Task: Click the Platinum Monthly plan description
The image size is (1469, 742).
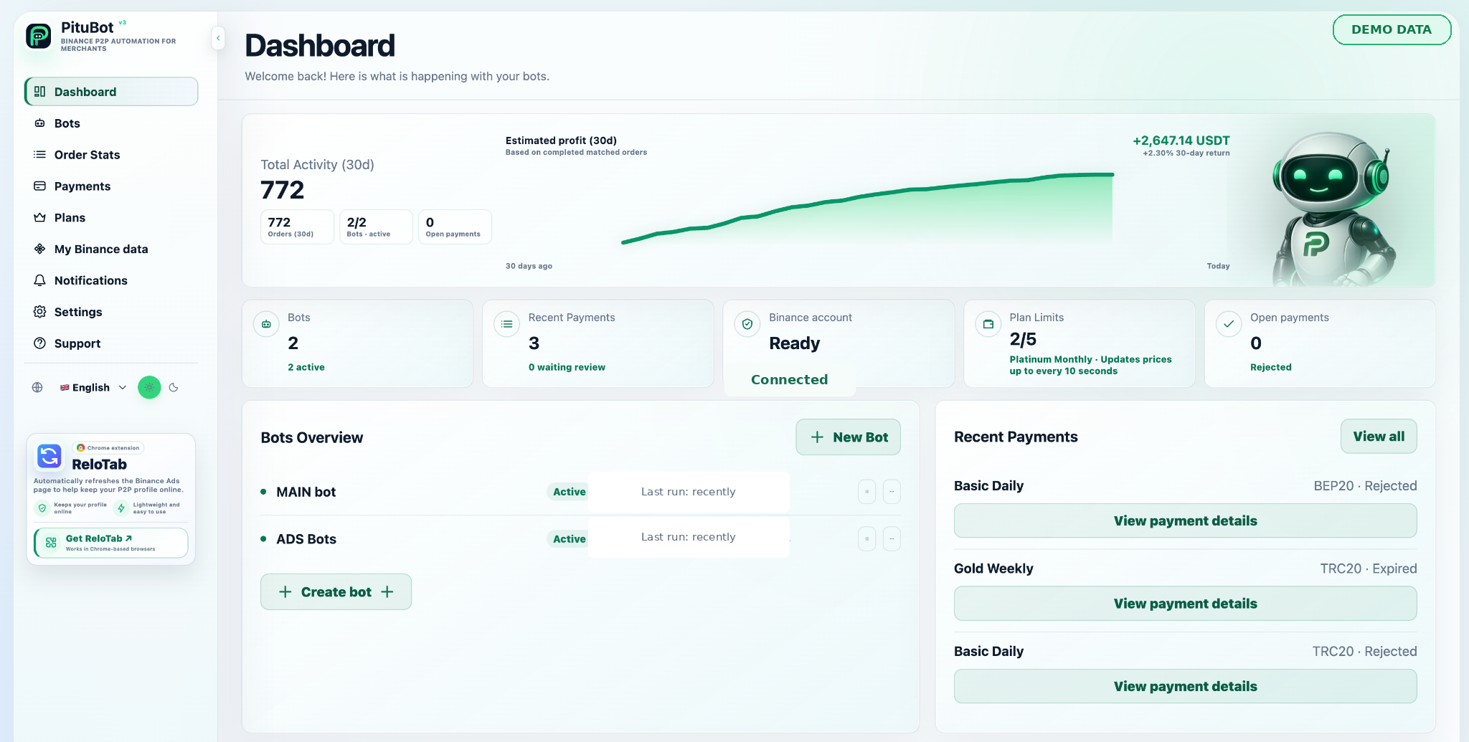Action: [x=1090, y=365]
